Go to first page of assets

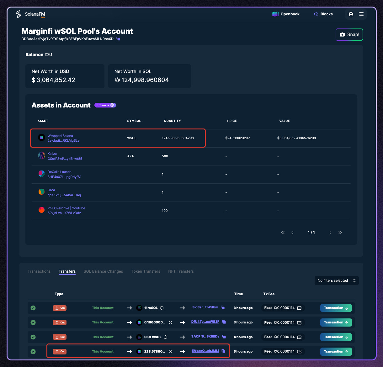pyautogui.click(x=283, y=233)
